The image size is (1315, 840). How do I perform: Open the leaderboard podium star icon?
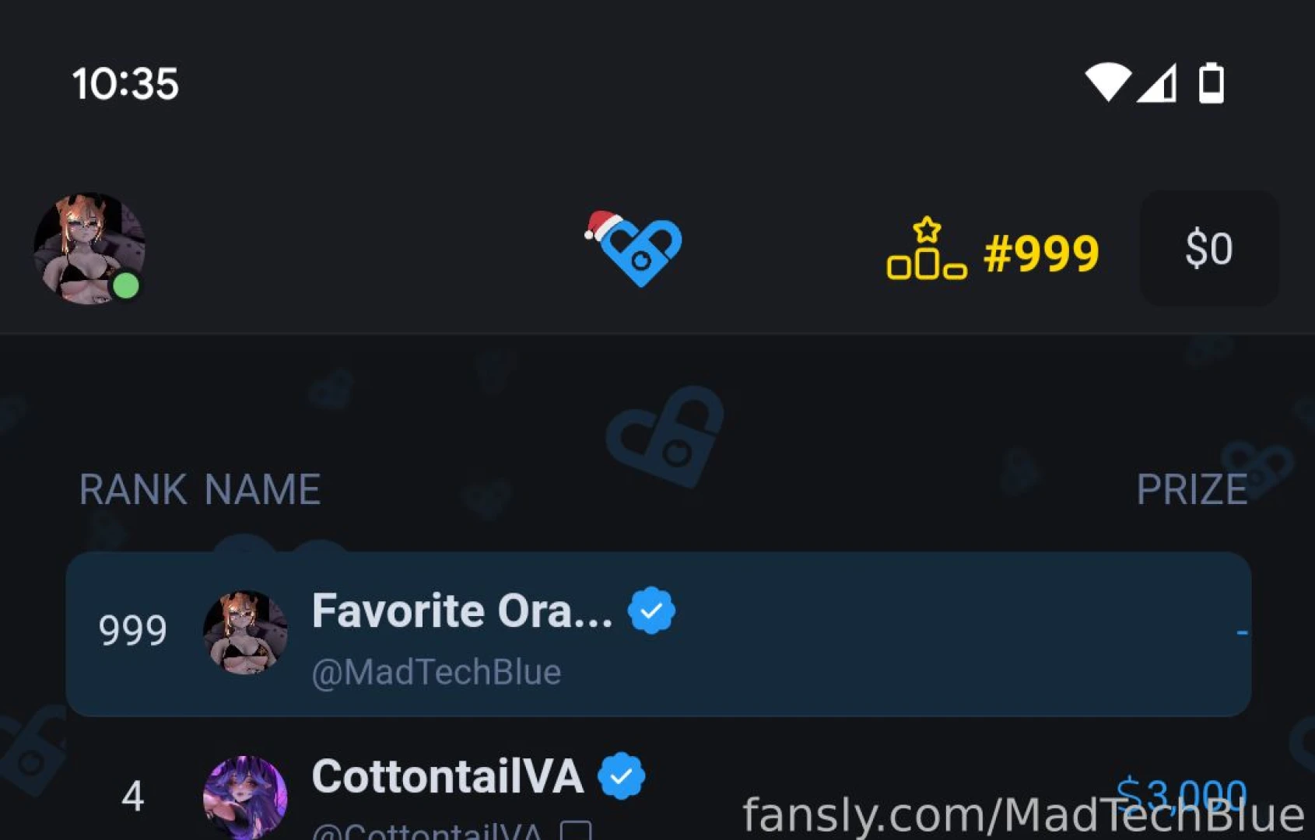pos(927,248)
